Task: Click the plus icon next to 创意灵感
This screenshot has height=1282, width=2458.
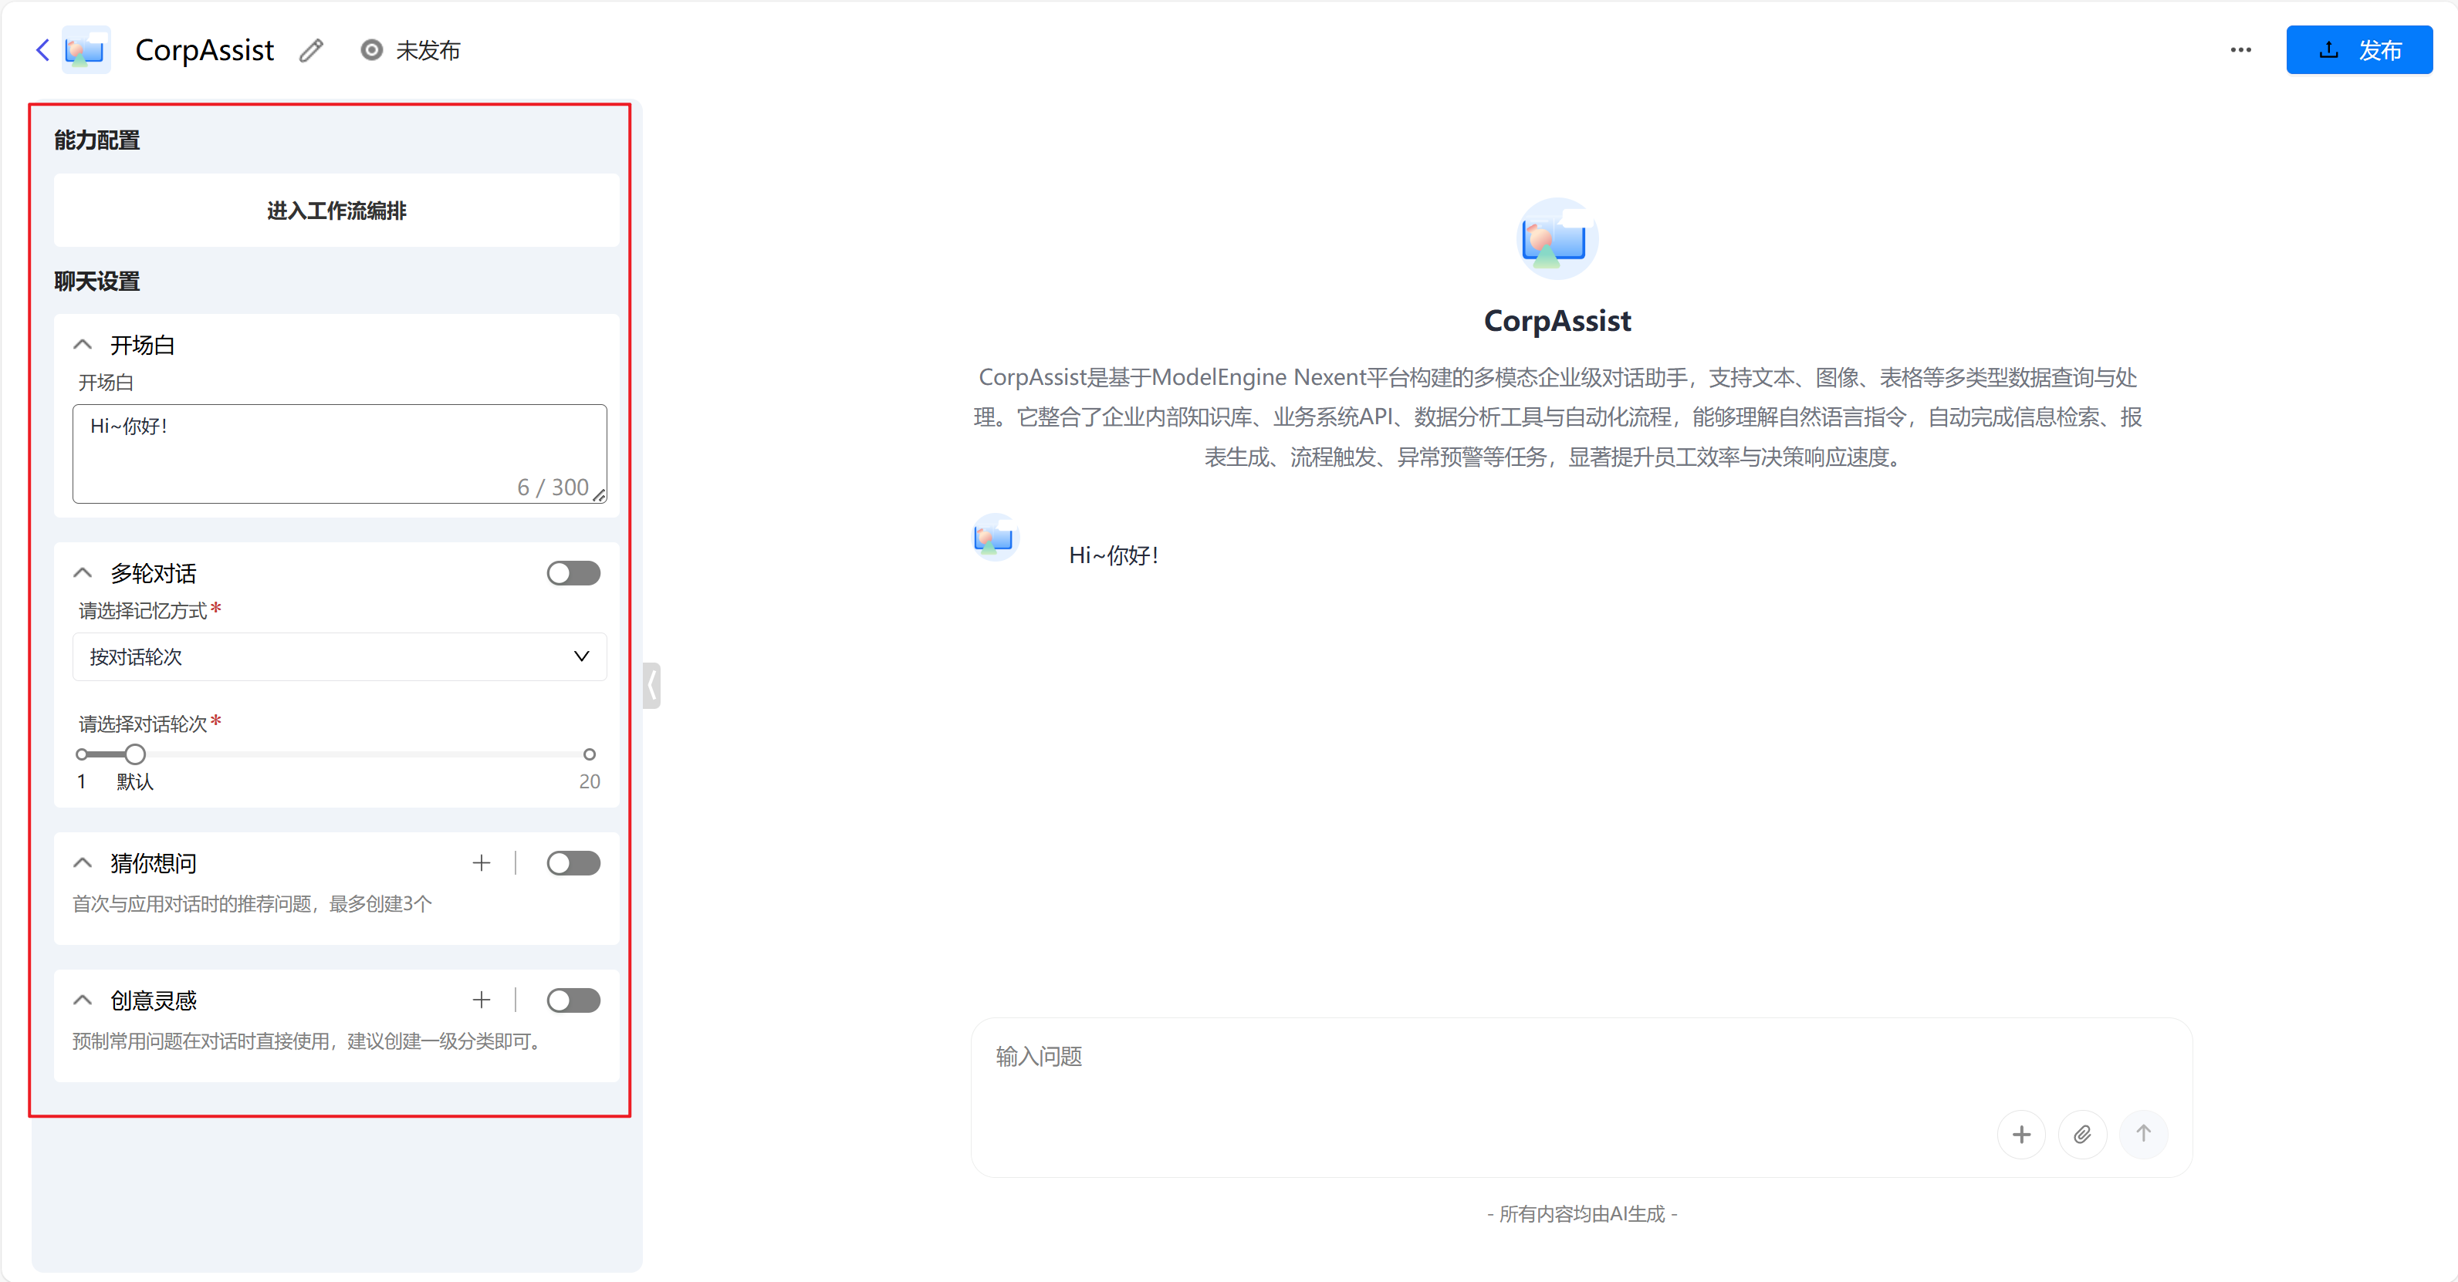Action: (x=482, y=1000)
